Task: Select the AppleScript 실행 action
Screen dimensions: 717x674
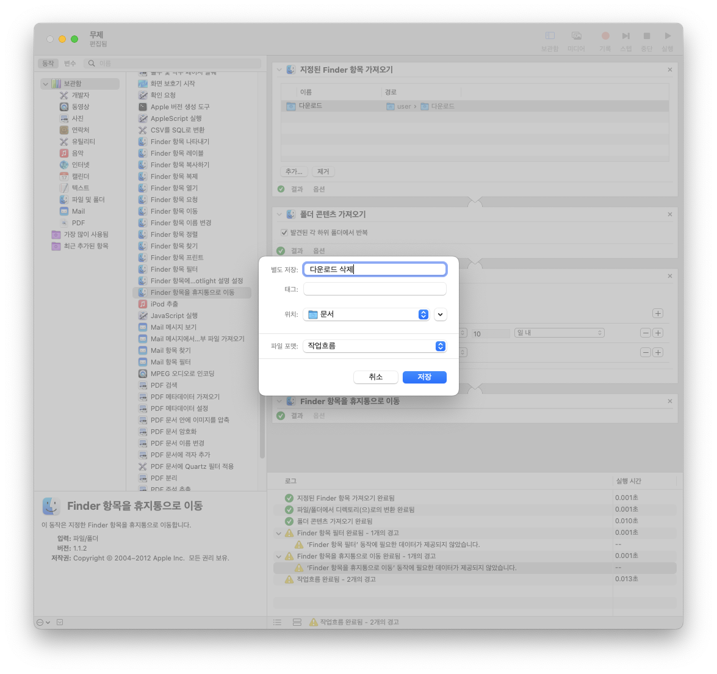Action: coord(176,118)
